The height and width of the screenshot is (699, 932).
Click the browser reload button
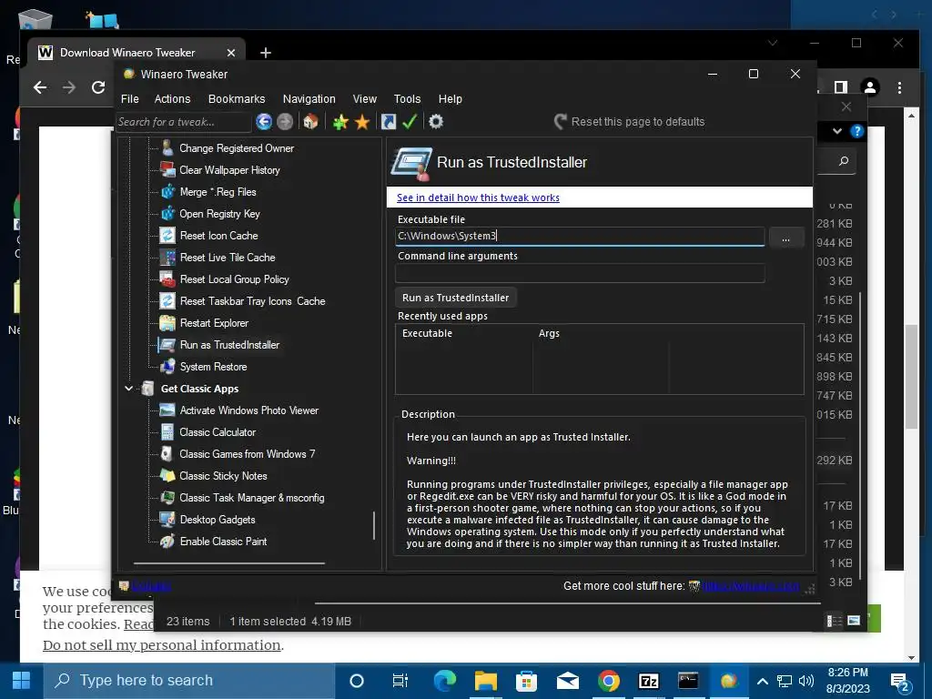98,88
